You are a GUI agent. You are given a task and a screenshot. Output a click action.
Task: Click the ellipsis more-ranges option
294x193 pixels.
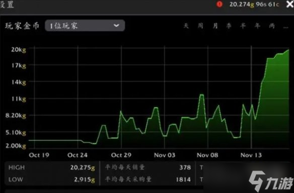(286, 27)
